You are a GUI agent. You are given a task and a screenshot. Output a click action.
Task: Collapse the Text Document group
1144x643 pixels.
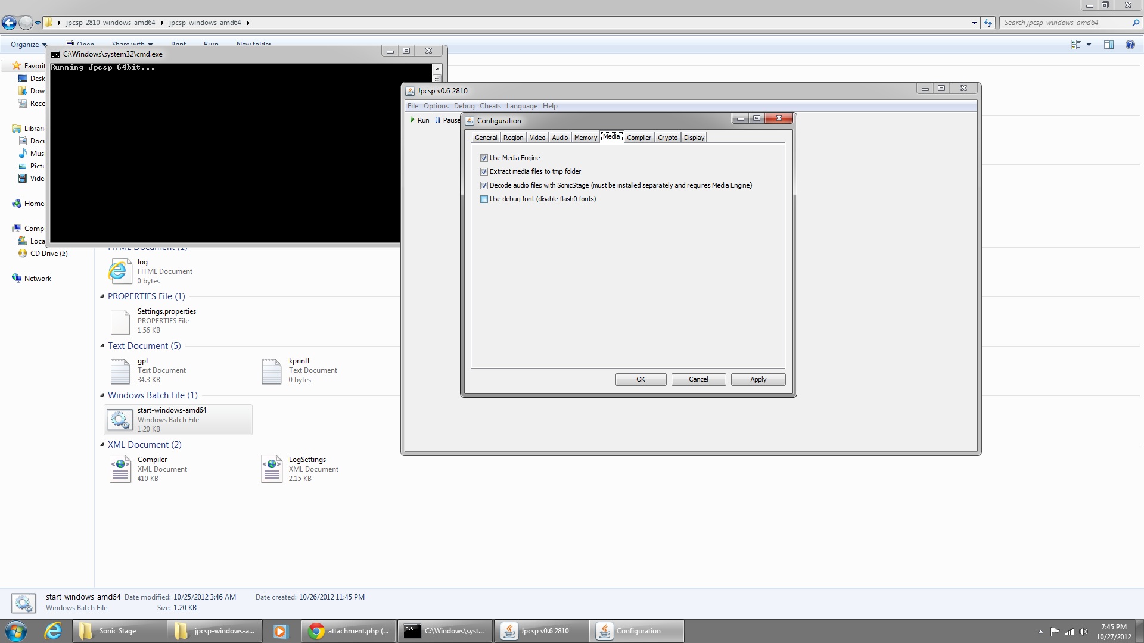point(102,346)
